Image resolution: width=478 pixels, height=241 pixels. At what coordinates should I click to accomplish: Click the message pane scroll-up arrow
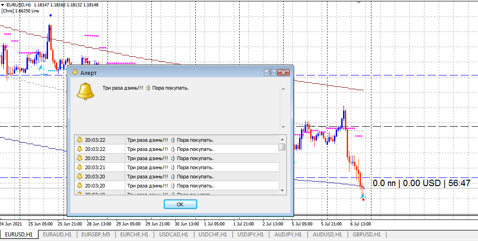[x=283, y=89]
